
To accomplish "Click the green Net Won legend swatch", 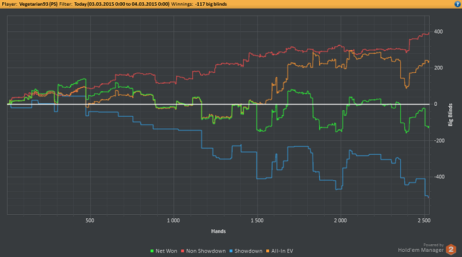I will coord(152,251).
